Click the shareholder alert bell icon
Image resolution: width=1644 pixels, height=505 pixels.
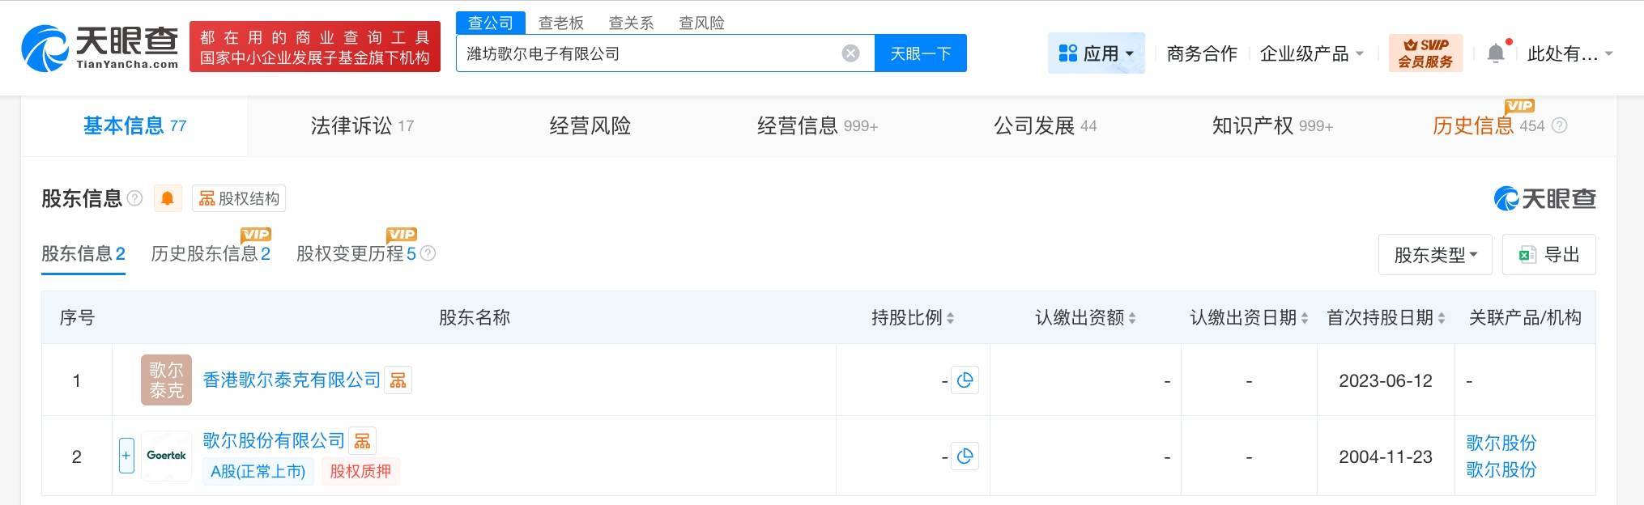168,198
